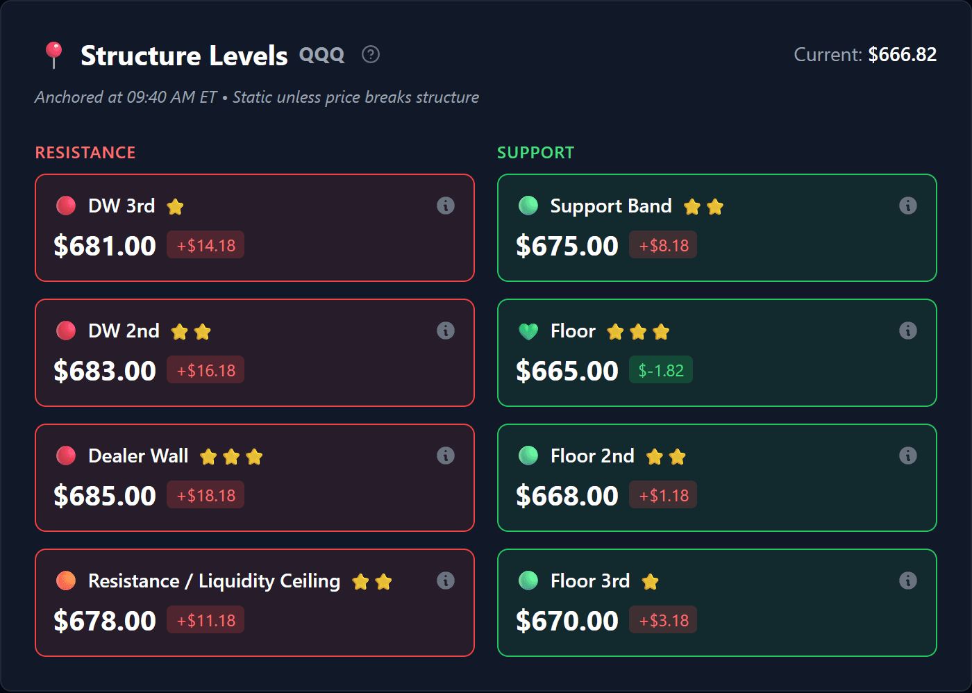This screenshot has height=693, width=972.
Task: Show info for the DW 2nd level
Action: [x=446, y=331]
